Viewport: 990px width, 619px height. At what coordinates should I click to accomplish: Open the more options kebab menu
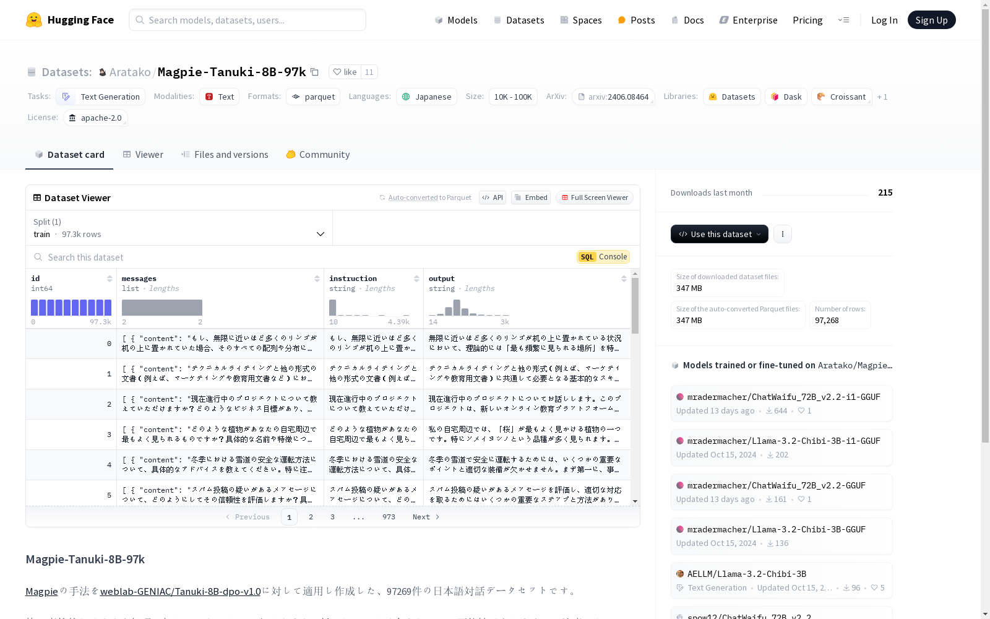click(782, 234)
